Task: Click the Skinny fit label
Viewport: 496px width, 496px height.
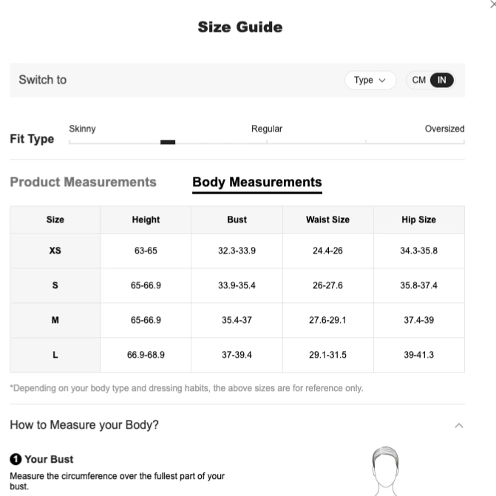Action: pyautogui.click(x=82, y=129)
